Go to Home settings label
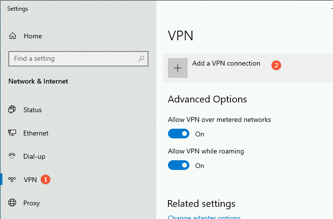 point(33,36)
